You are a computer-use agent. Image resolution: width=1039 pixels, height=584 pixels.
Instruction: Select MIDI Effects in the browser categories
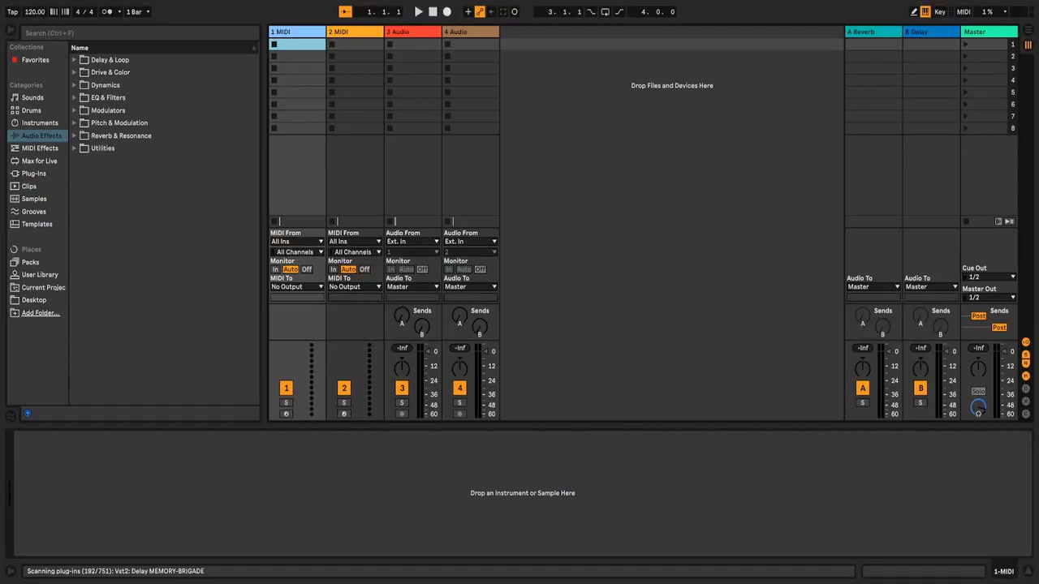click(40, 148)
